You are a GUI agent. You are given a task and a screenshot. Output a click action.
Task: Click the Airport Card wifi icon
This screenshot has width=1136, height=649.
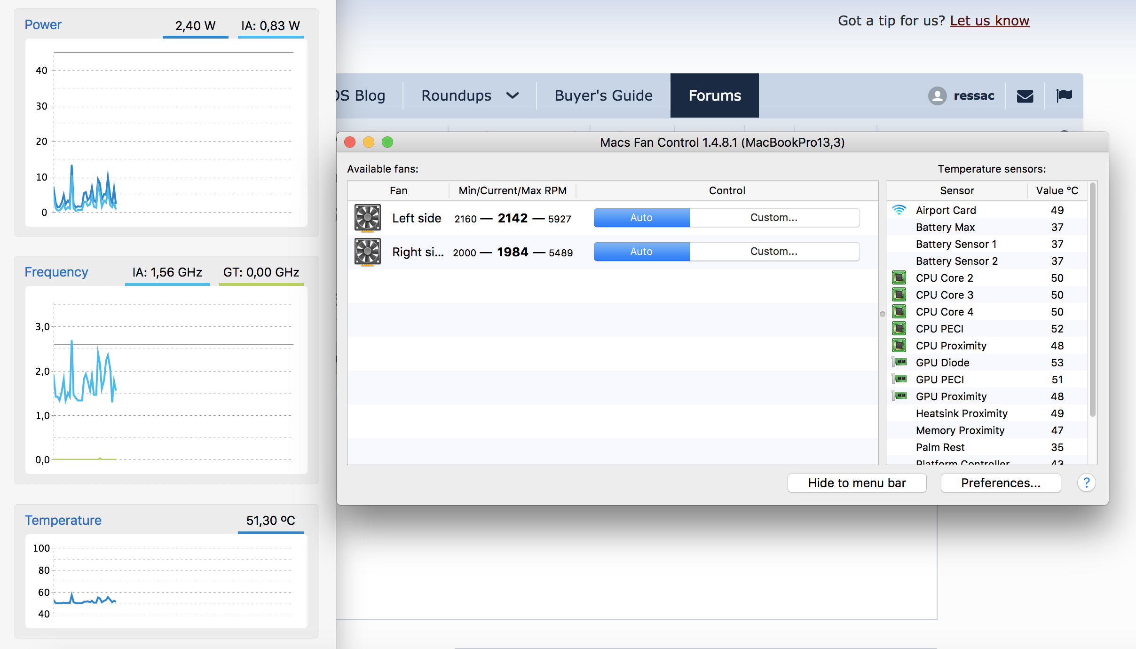point(899,210)
